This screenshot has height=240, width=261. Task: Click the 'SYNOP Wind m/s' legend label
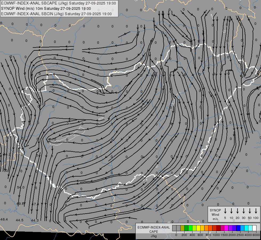pos(215,214)
